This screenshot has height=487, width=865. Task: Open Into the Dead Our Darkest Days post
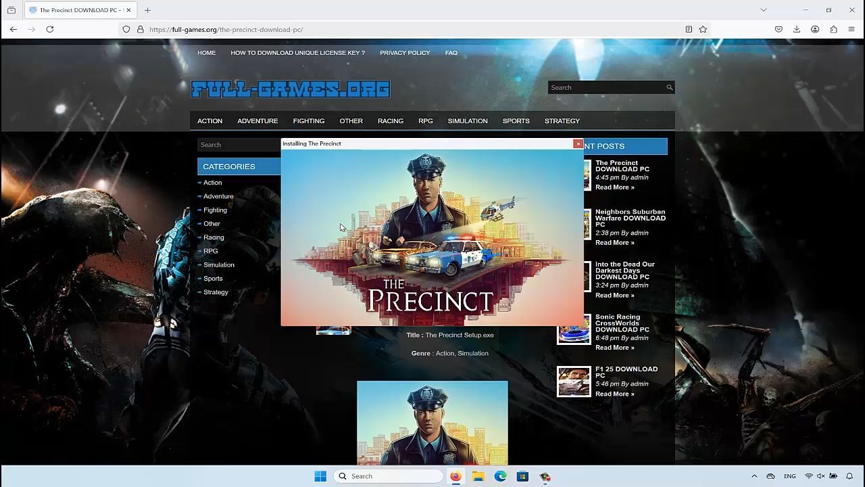click(x=625, y=271)
